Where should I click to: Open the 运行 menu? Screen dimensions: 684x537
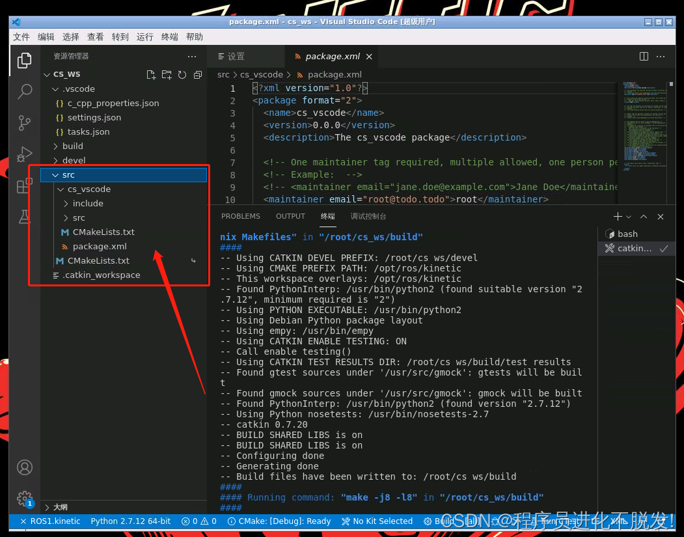point(145,36)
